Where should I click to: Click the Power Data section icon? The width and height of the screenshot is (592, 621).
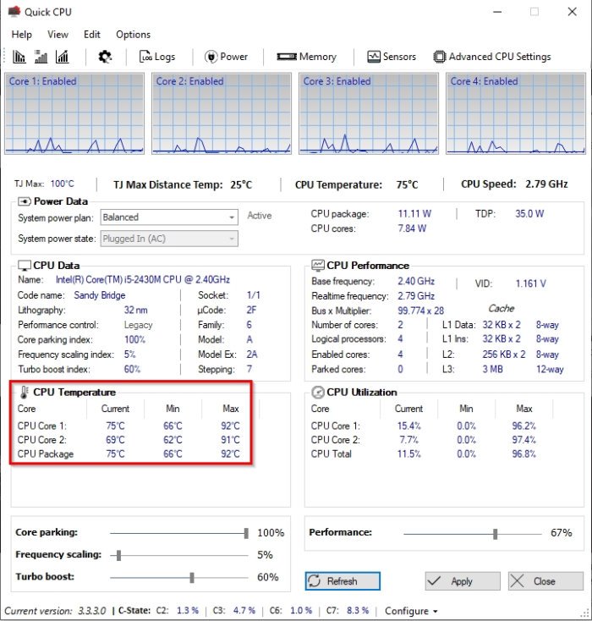click(25, 201)
